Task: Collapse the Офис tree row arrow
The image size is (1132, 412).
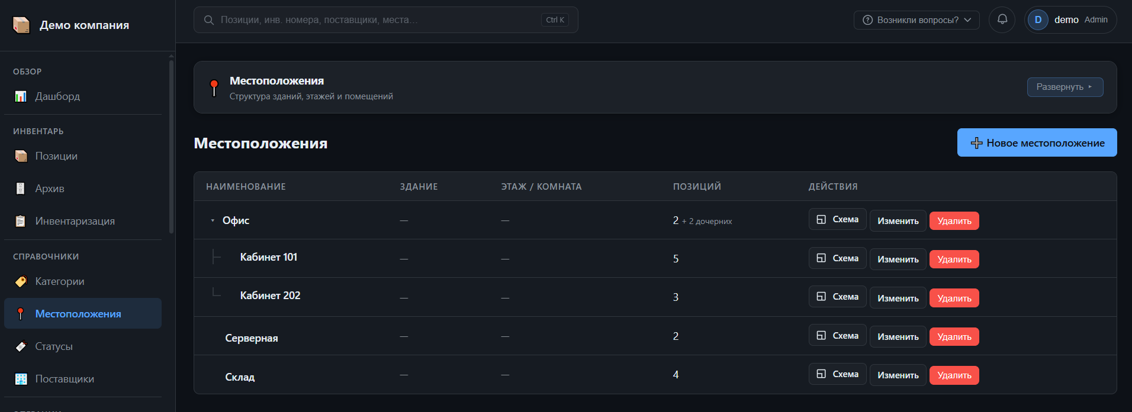Action: pos(213,220)
